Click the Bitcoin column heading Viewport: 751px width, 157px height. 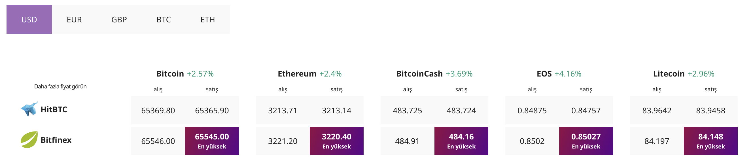point(170,74)
